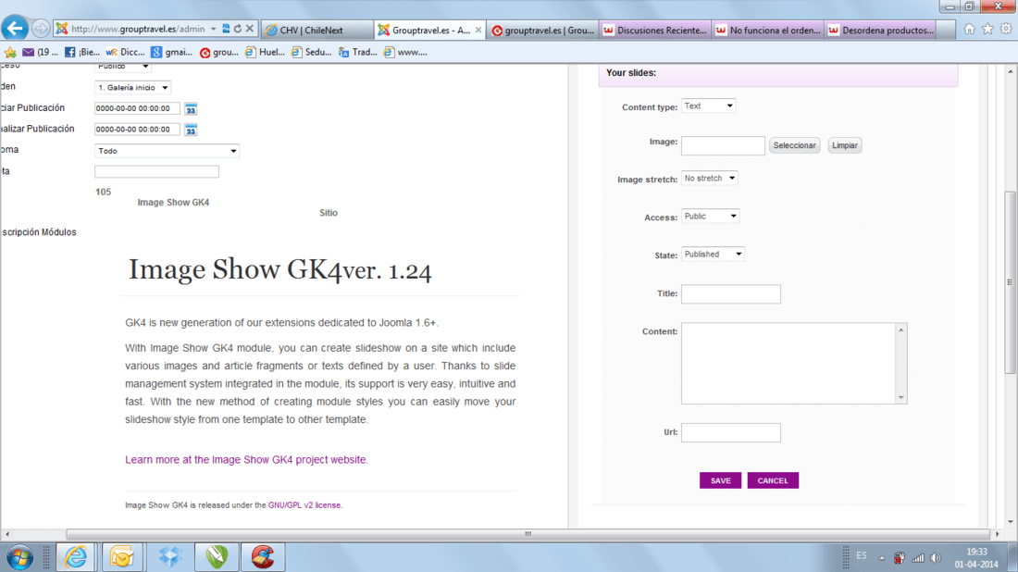1018x572 pixels.
Task: Open the mail bookmark with envelope icon
Action: [40, 52]
